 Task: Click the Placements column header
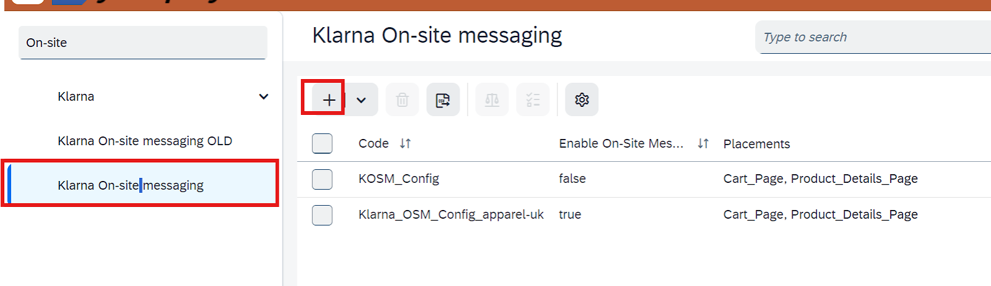[757, 144]
